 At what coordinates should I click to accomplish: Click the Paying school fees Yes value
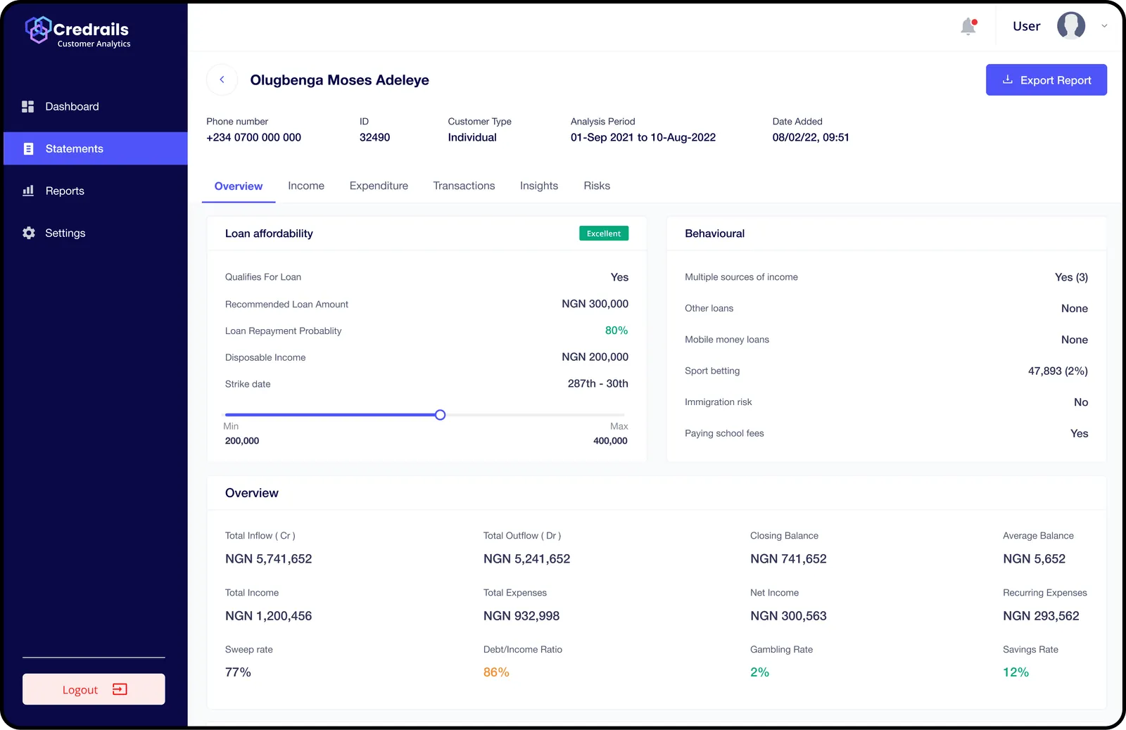pos(1079,434)
